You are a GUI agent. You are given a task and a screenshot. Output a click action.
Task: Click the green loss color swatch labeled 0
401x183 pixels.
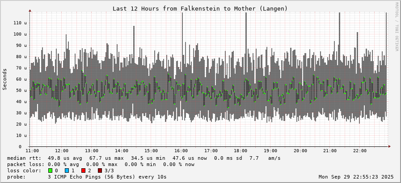tap(50, 171)
